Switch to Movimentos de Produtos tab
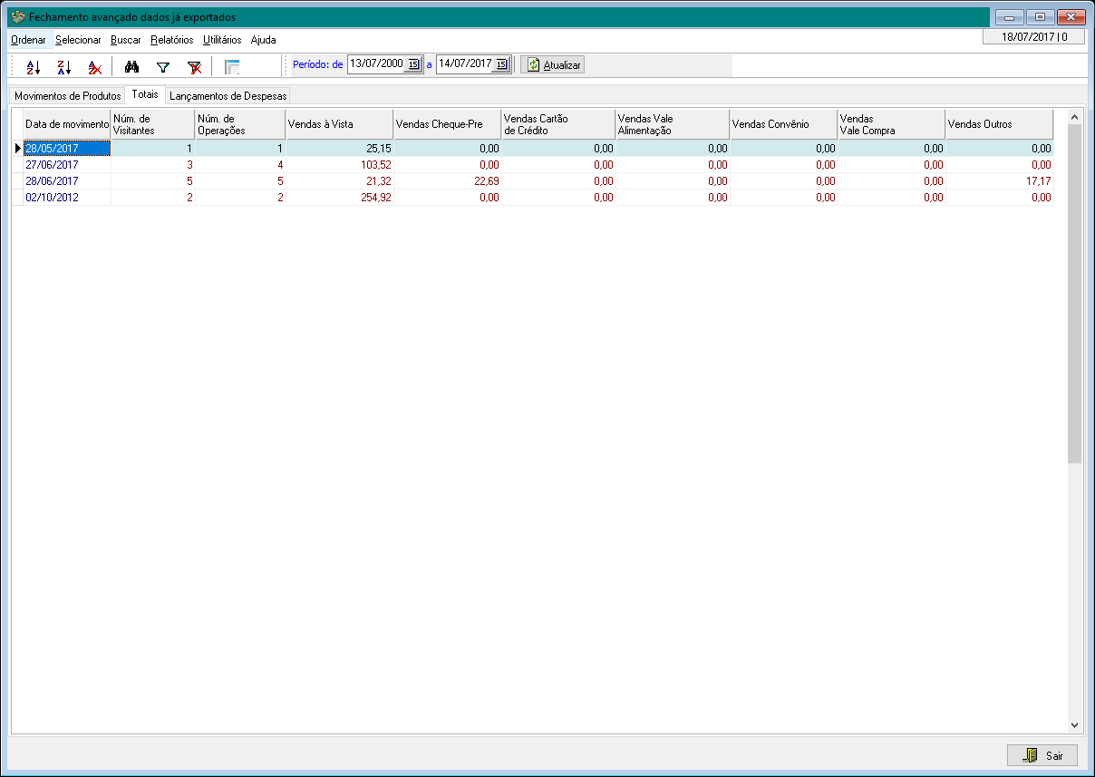 [67, 95]
